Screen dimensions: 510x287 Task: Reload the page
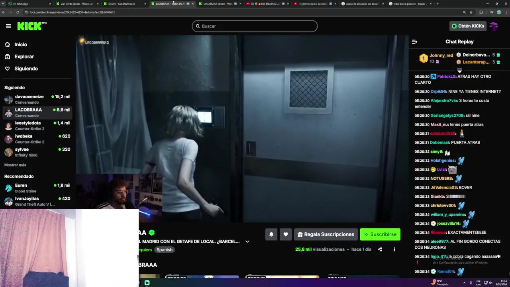point(18,12)
